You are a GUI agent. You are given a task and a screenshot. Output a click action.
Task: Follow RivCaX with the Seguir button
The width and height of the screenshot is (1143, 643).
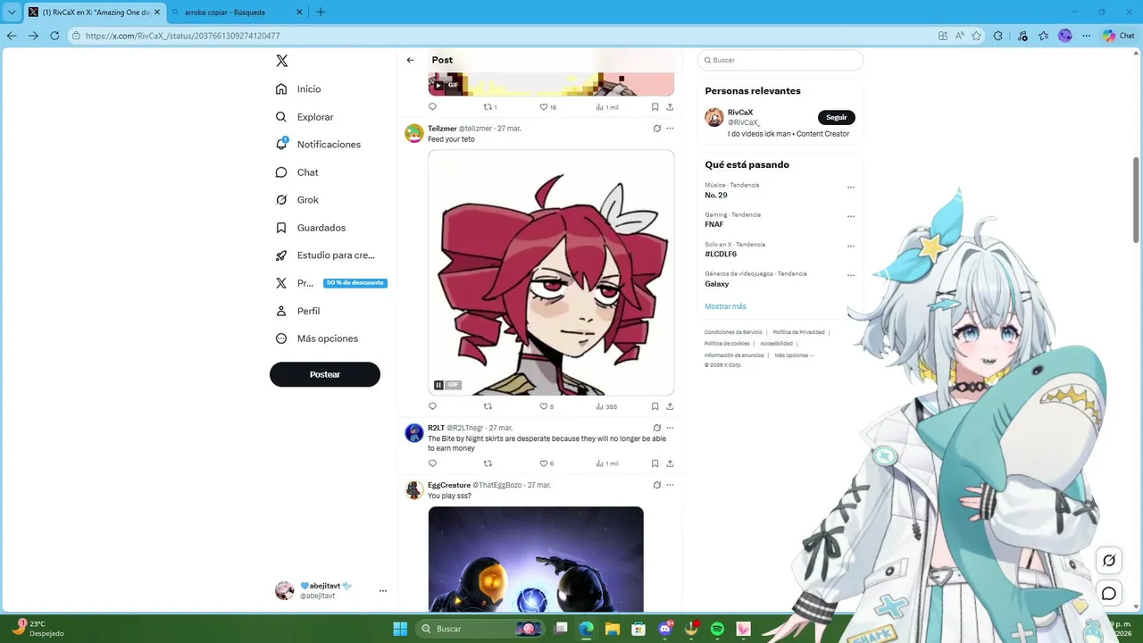point(837,117)
